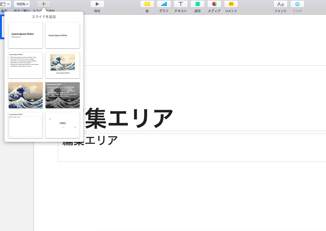
Task: Click the plus Add Slide button
Action: point(44,4)
